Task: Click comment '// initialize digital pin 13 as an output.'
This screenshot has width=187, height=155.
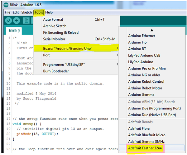Action: pyautogui.click(x=60, y=129)
